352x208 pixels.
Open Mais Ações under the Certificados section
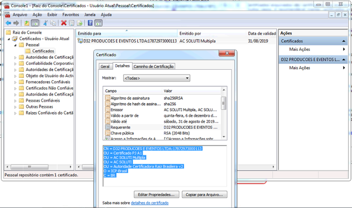tap(300, 50)
